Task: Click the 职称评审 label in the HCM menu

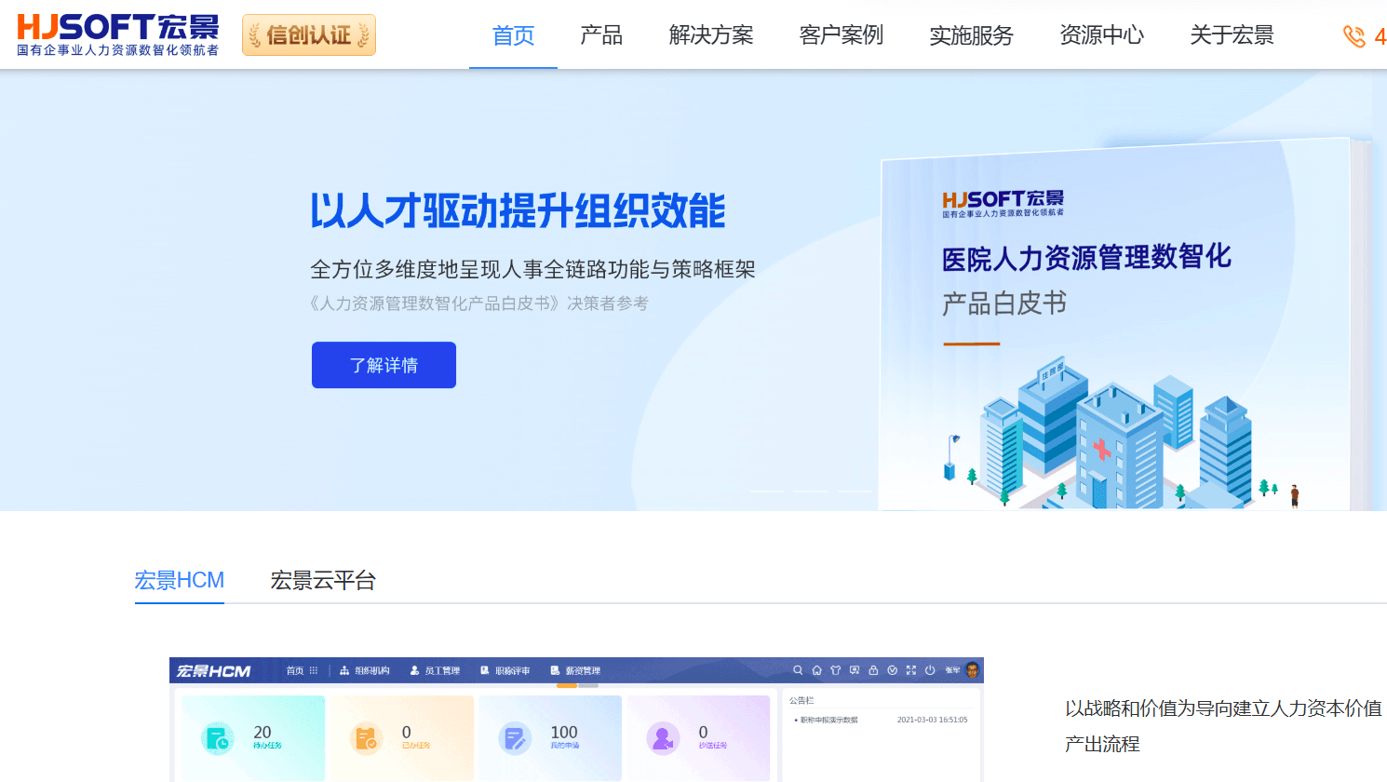Action: click(512, 670)
